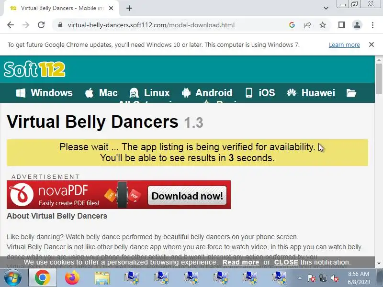383x287 pixels.
Task: Click Chrome icon in taskbar
Action: (43, 277)
